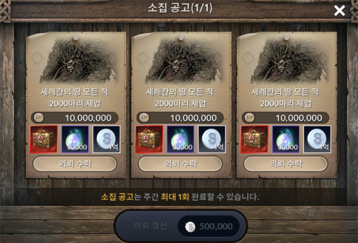Click the 30000 orb reward on the left poster

tap(75, 139)
